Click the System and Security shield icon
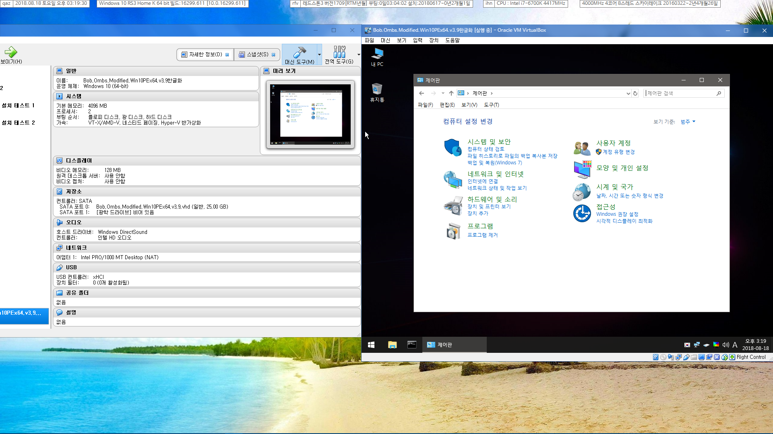The width and height of the screenshot is (773, 434). point(453,147)
